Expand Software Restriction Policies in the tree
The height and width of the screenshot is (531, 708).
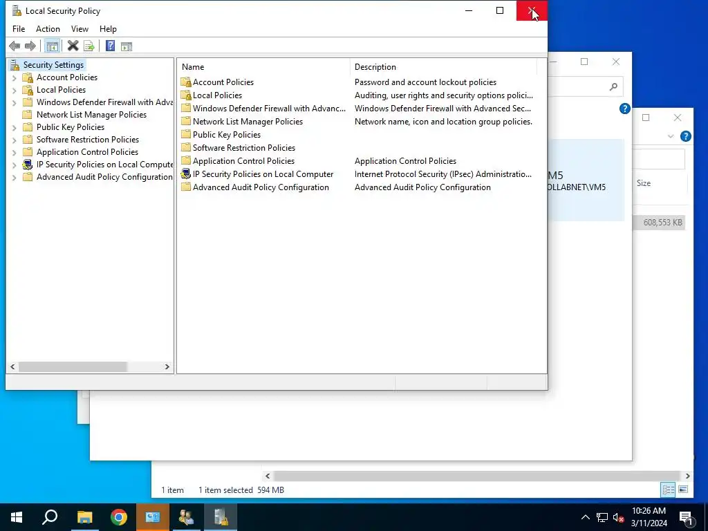click(x=14, y=140)
